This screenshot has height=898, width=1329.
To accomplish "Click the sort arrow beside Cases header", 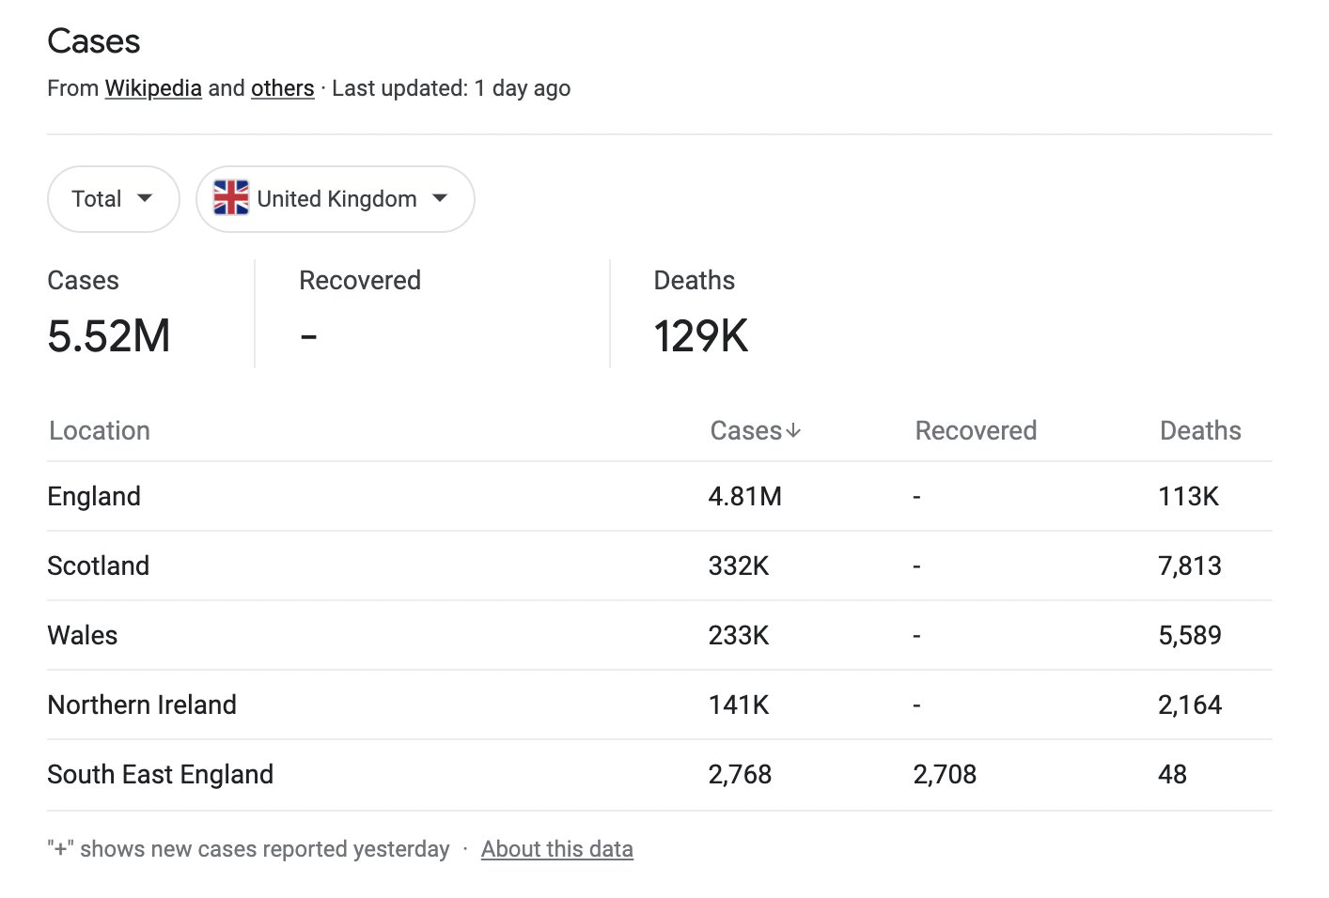I will [793, 431].
